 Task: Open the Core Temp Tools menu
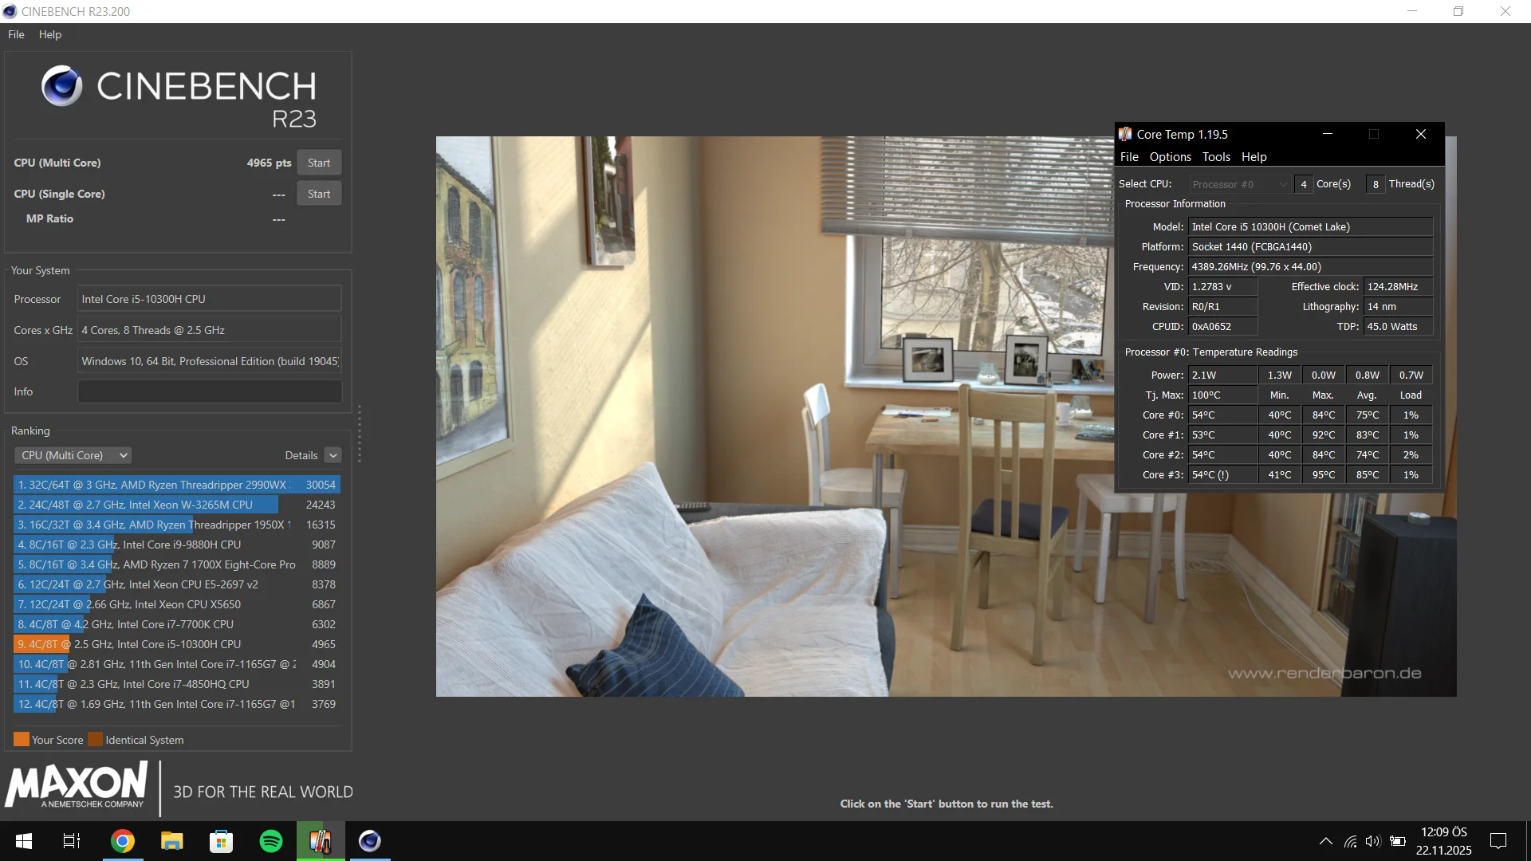(x=1216, y=157)
